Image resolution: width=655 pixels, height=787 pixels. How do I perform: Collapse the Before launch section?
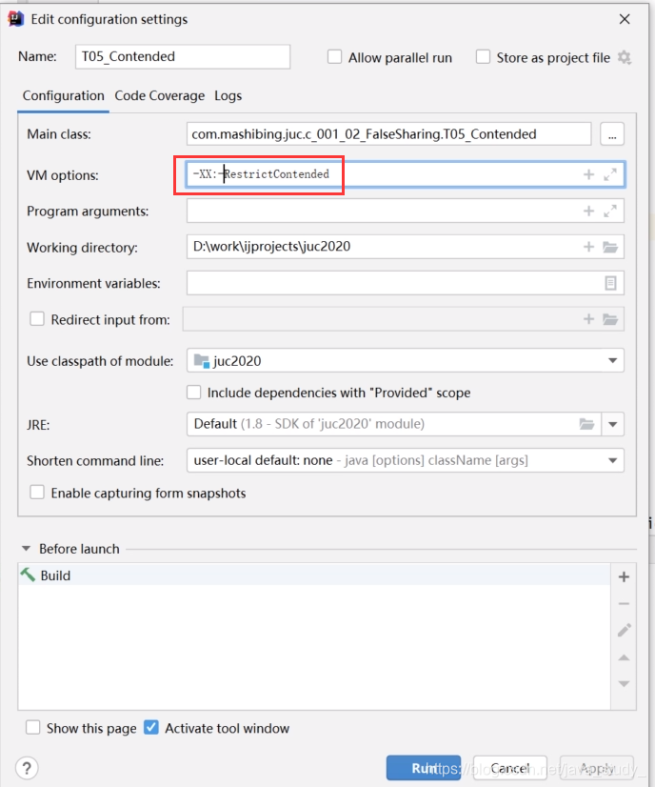(x=26, y=549)
